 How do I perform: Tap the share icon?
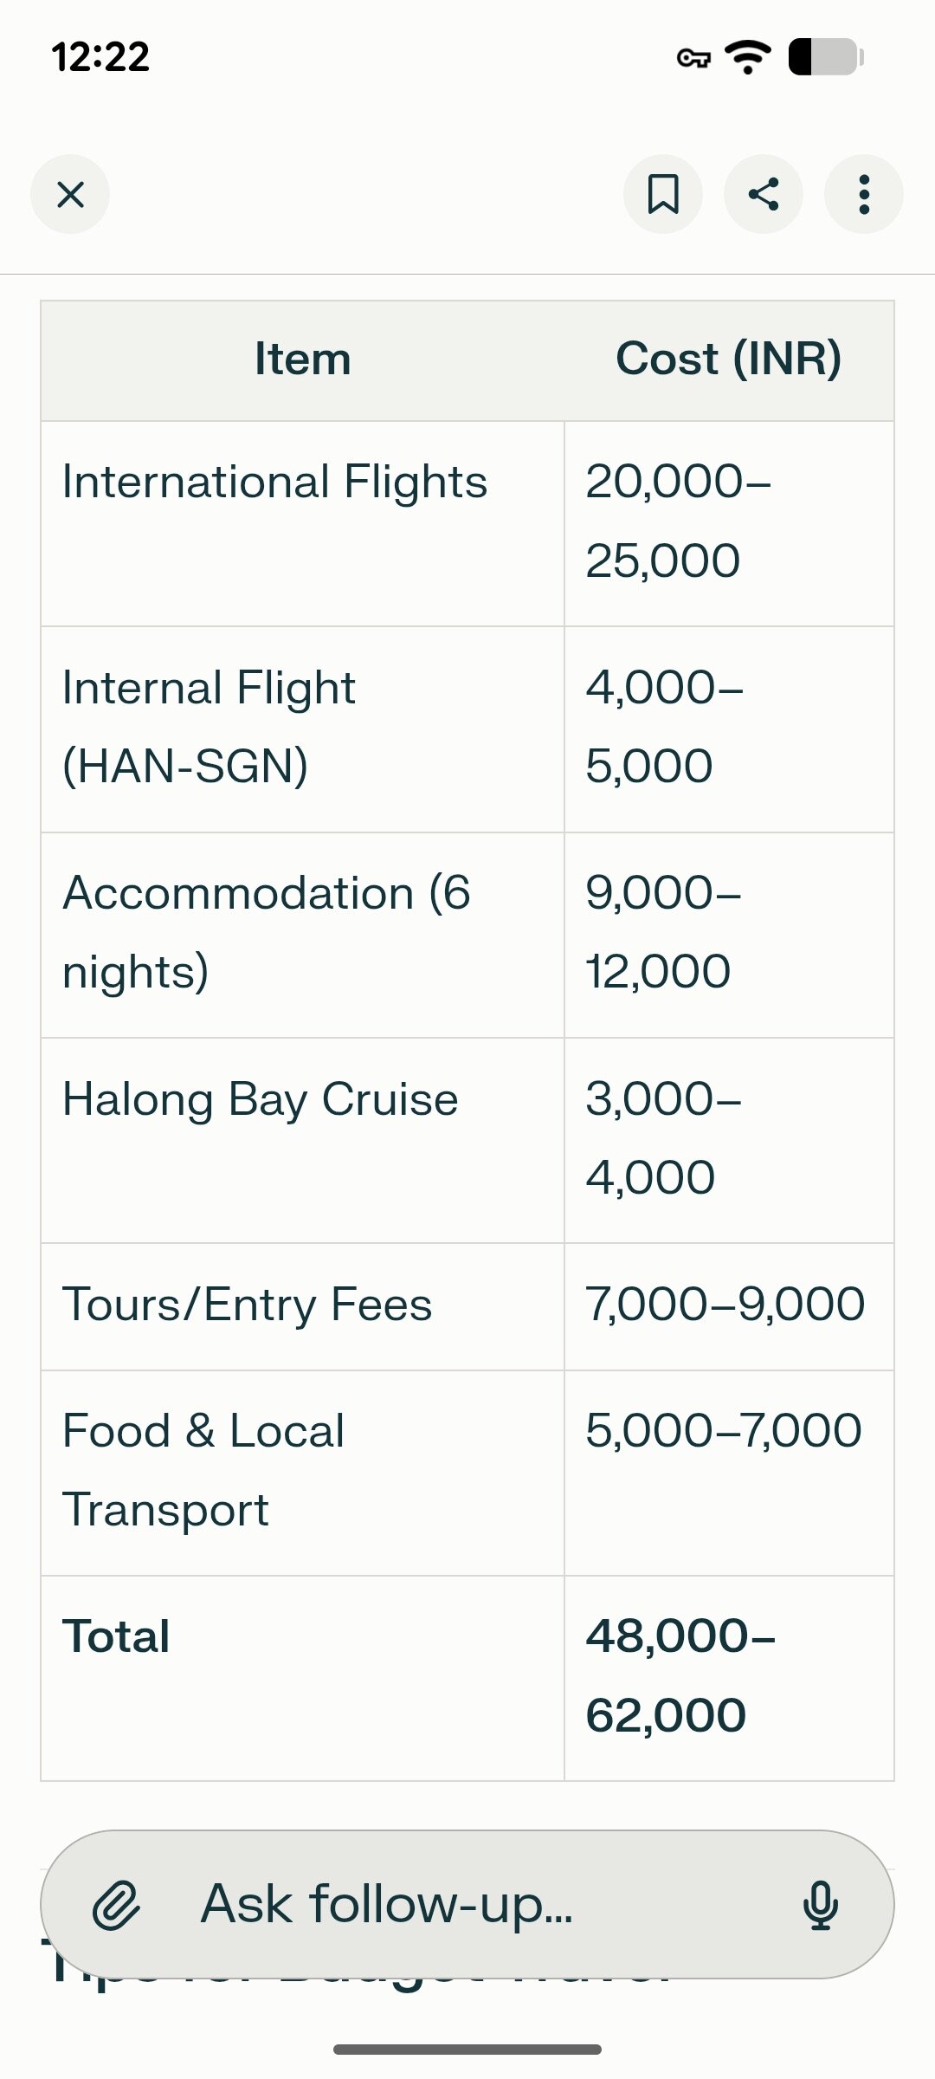pos(764,194)
